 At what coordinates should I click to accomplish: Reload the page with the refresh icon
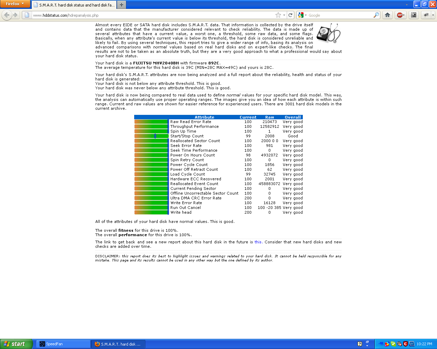tap(291, 15)
